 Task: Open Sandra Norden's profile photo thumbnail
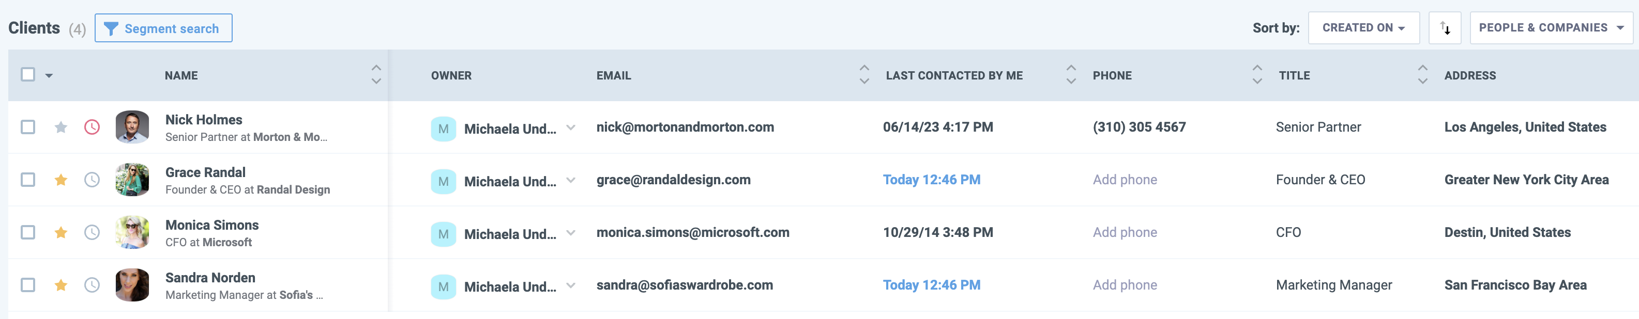point(132,285)
